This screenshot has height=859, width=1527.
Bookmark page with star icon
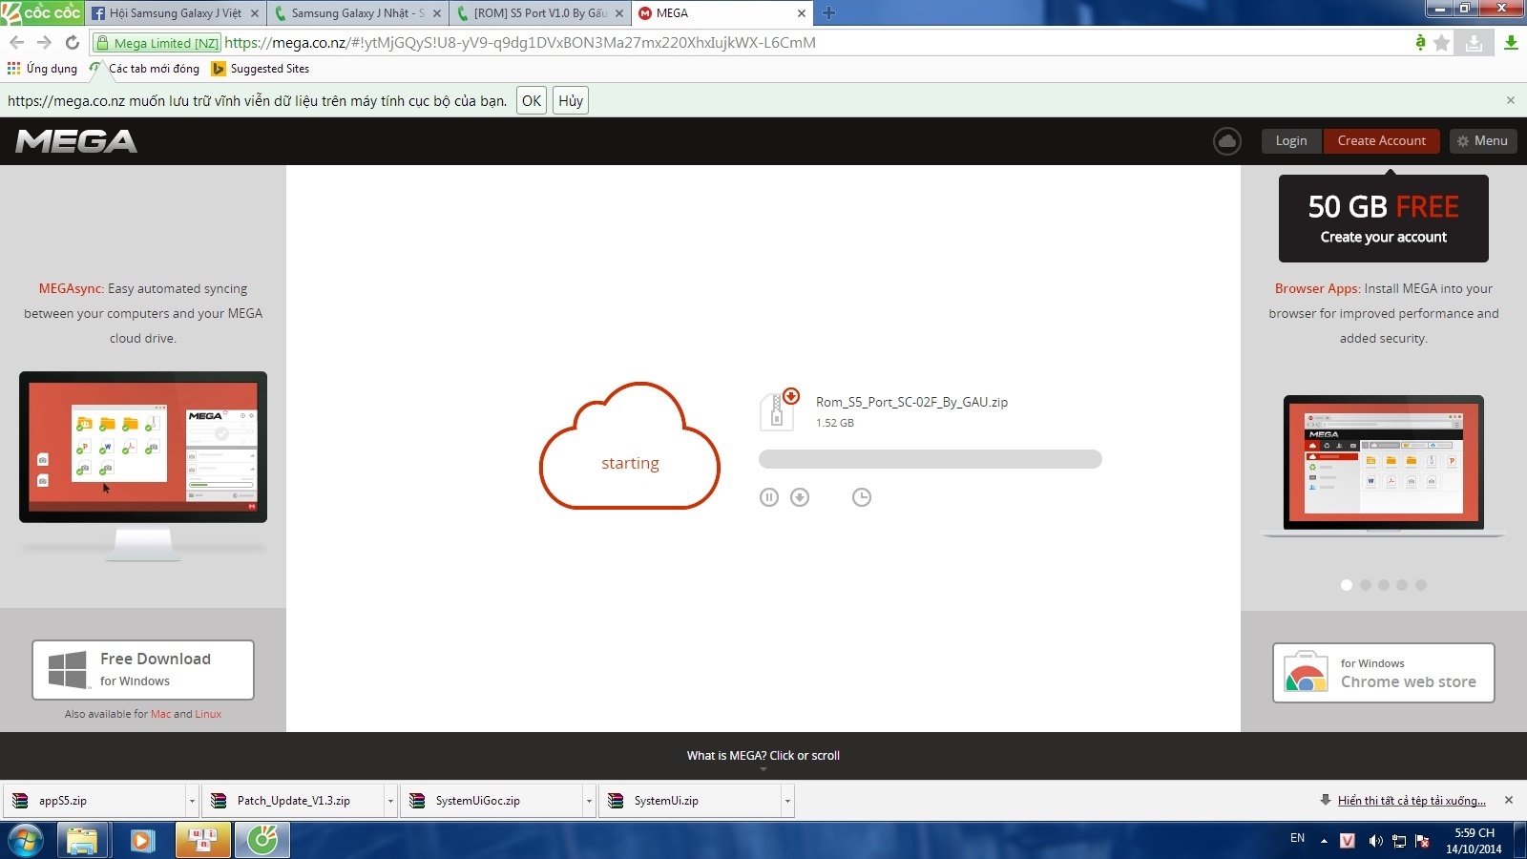pyautogui.click(x=1442, y=43)
